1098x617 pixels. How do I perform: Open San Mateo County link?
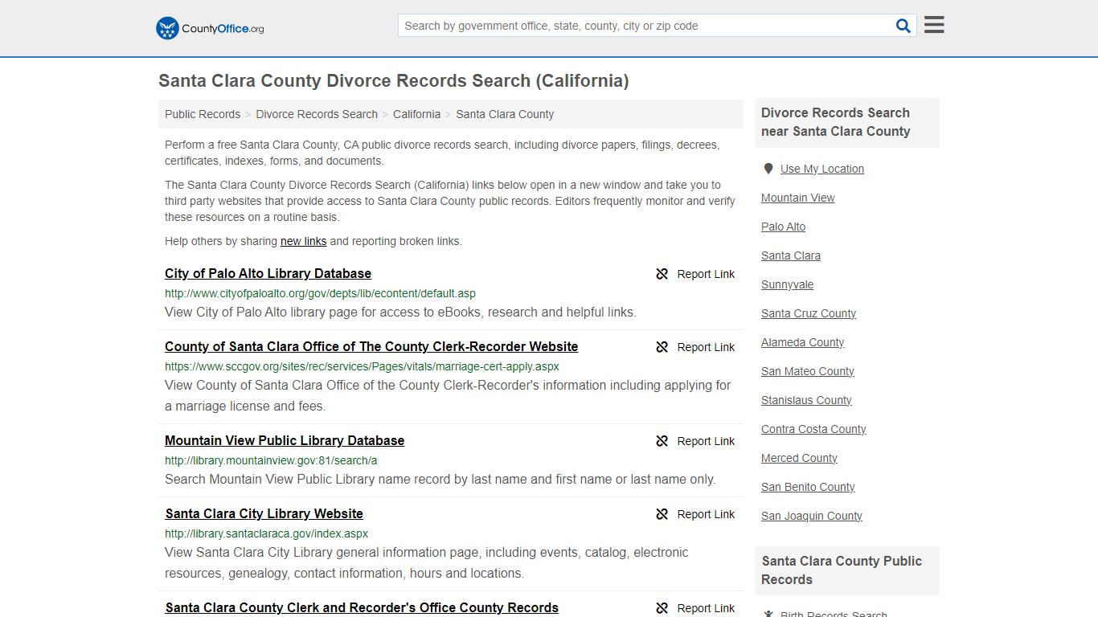pos(808,371)
